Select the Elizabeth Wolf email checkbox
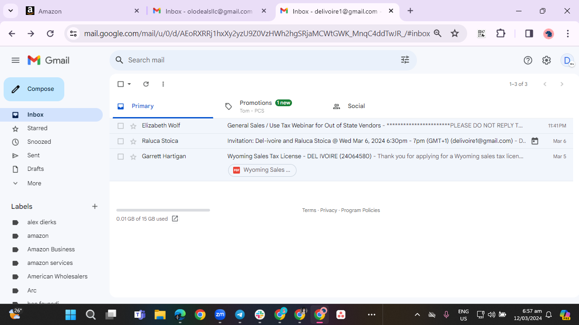Screen dimensions: 579x325 (120, 126)
